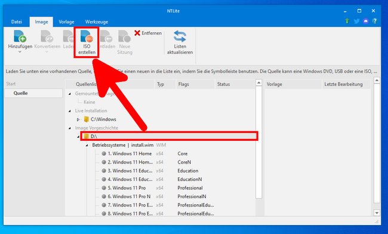Open the Hinzufügen dropdown arrow

tap(20, 52)
